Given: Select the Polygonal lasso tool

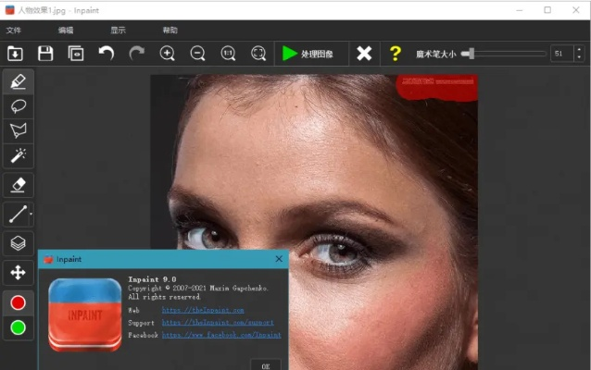Looking at the screenshot, I should click(x=18, y=130).
